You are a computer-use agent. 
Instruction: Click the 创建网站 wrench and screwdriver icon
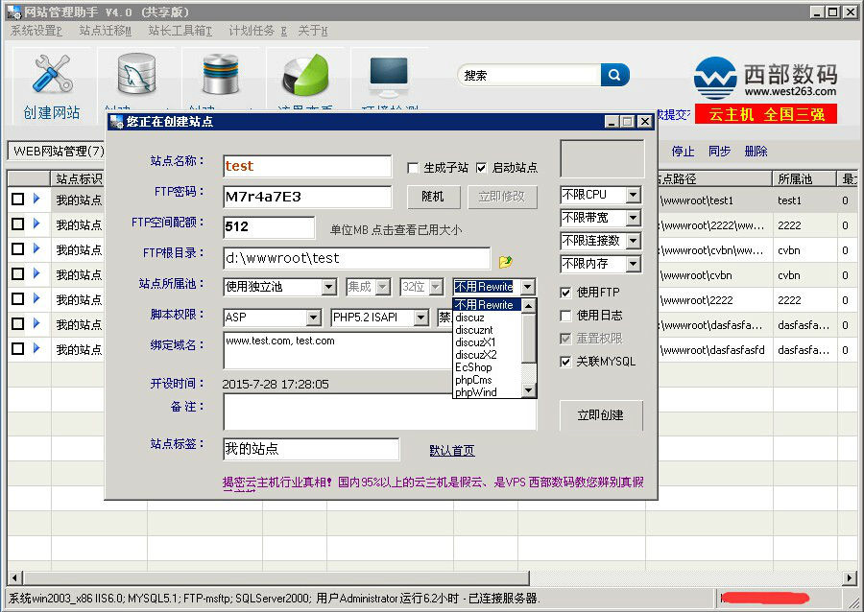[52, 73]
